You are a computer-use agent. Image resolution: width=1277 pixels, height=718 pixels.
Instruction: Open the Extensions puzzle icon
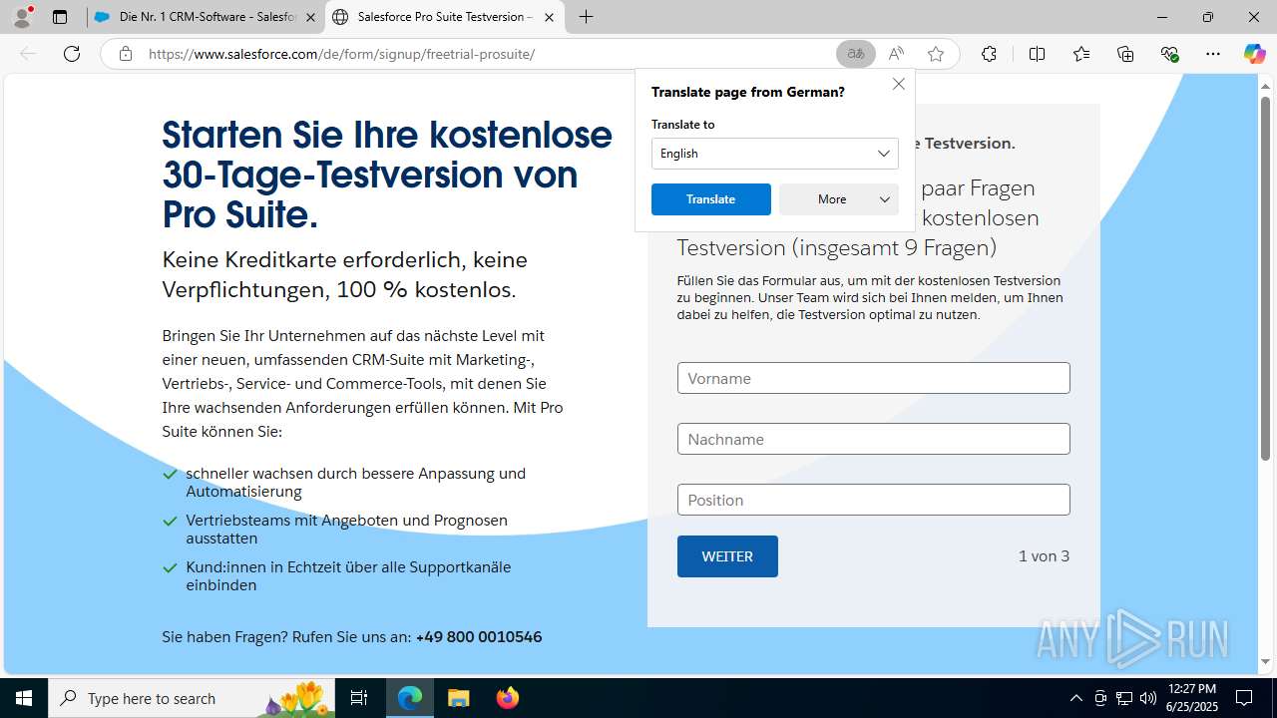pos(989,54)
